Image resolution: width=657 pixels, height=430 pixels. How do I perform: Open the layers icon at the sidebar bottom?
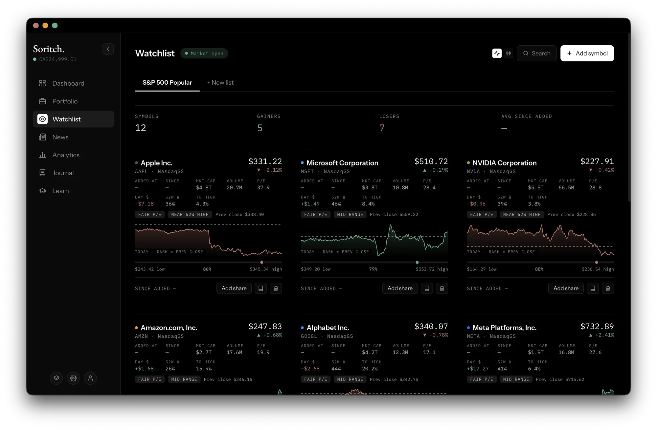pyautogui.click(x=57, y=378)
